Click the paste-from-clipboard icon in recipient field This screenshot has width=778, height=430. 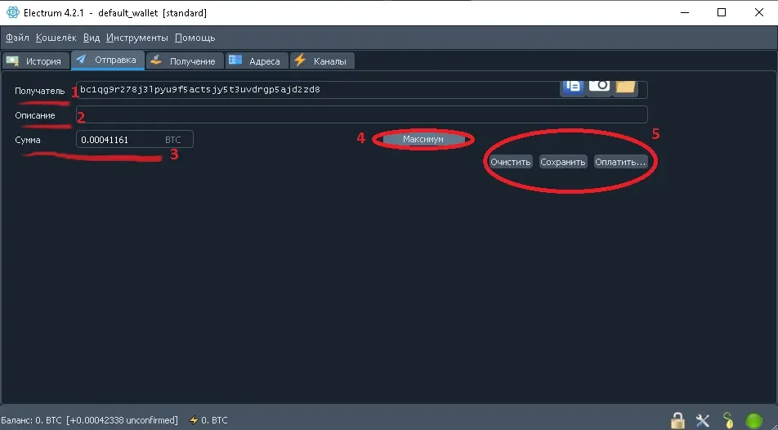click(573, 87)
